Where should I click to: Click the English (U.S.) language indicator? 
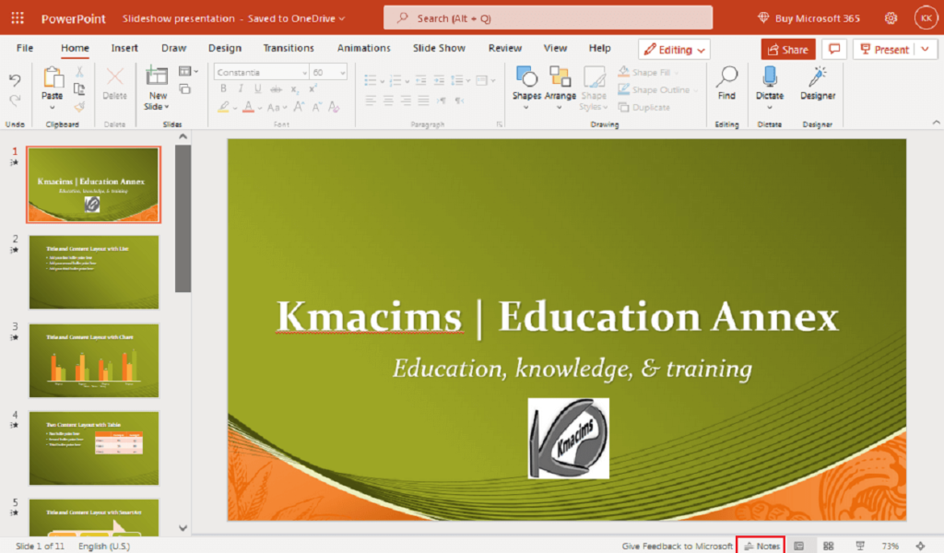click(x=104, y=546)
